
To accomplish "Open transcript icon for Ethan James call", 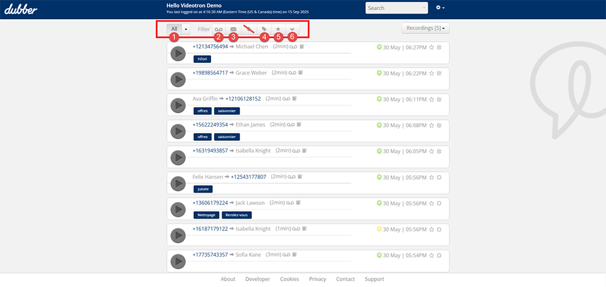I will [299, 124].
